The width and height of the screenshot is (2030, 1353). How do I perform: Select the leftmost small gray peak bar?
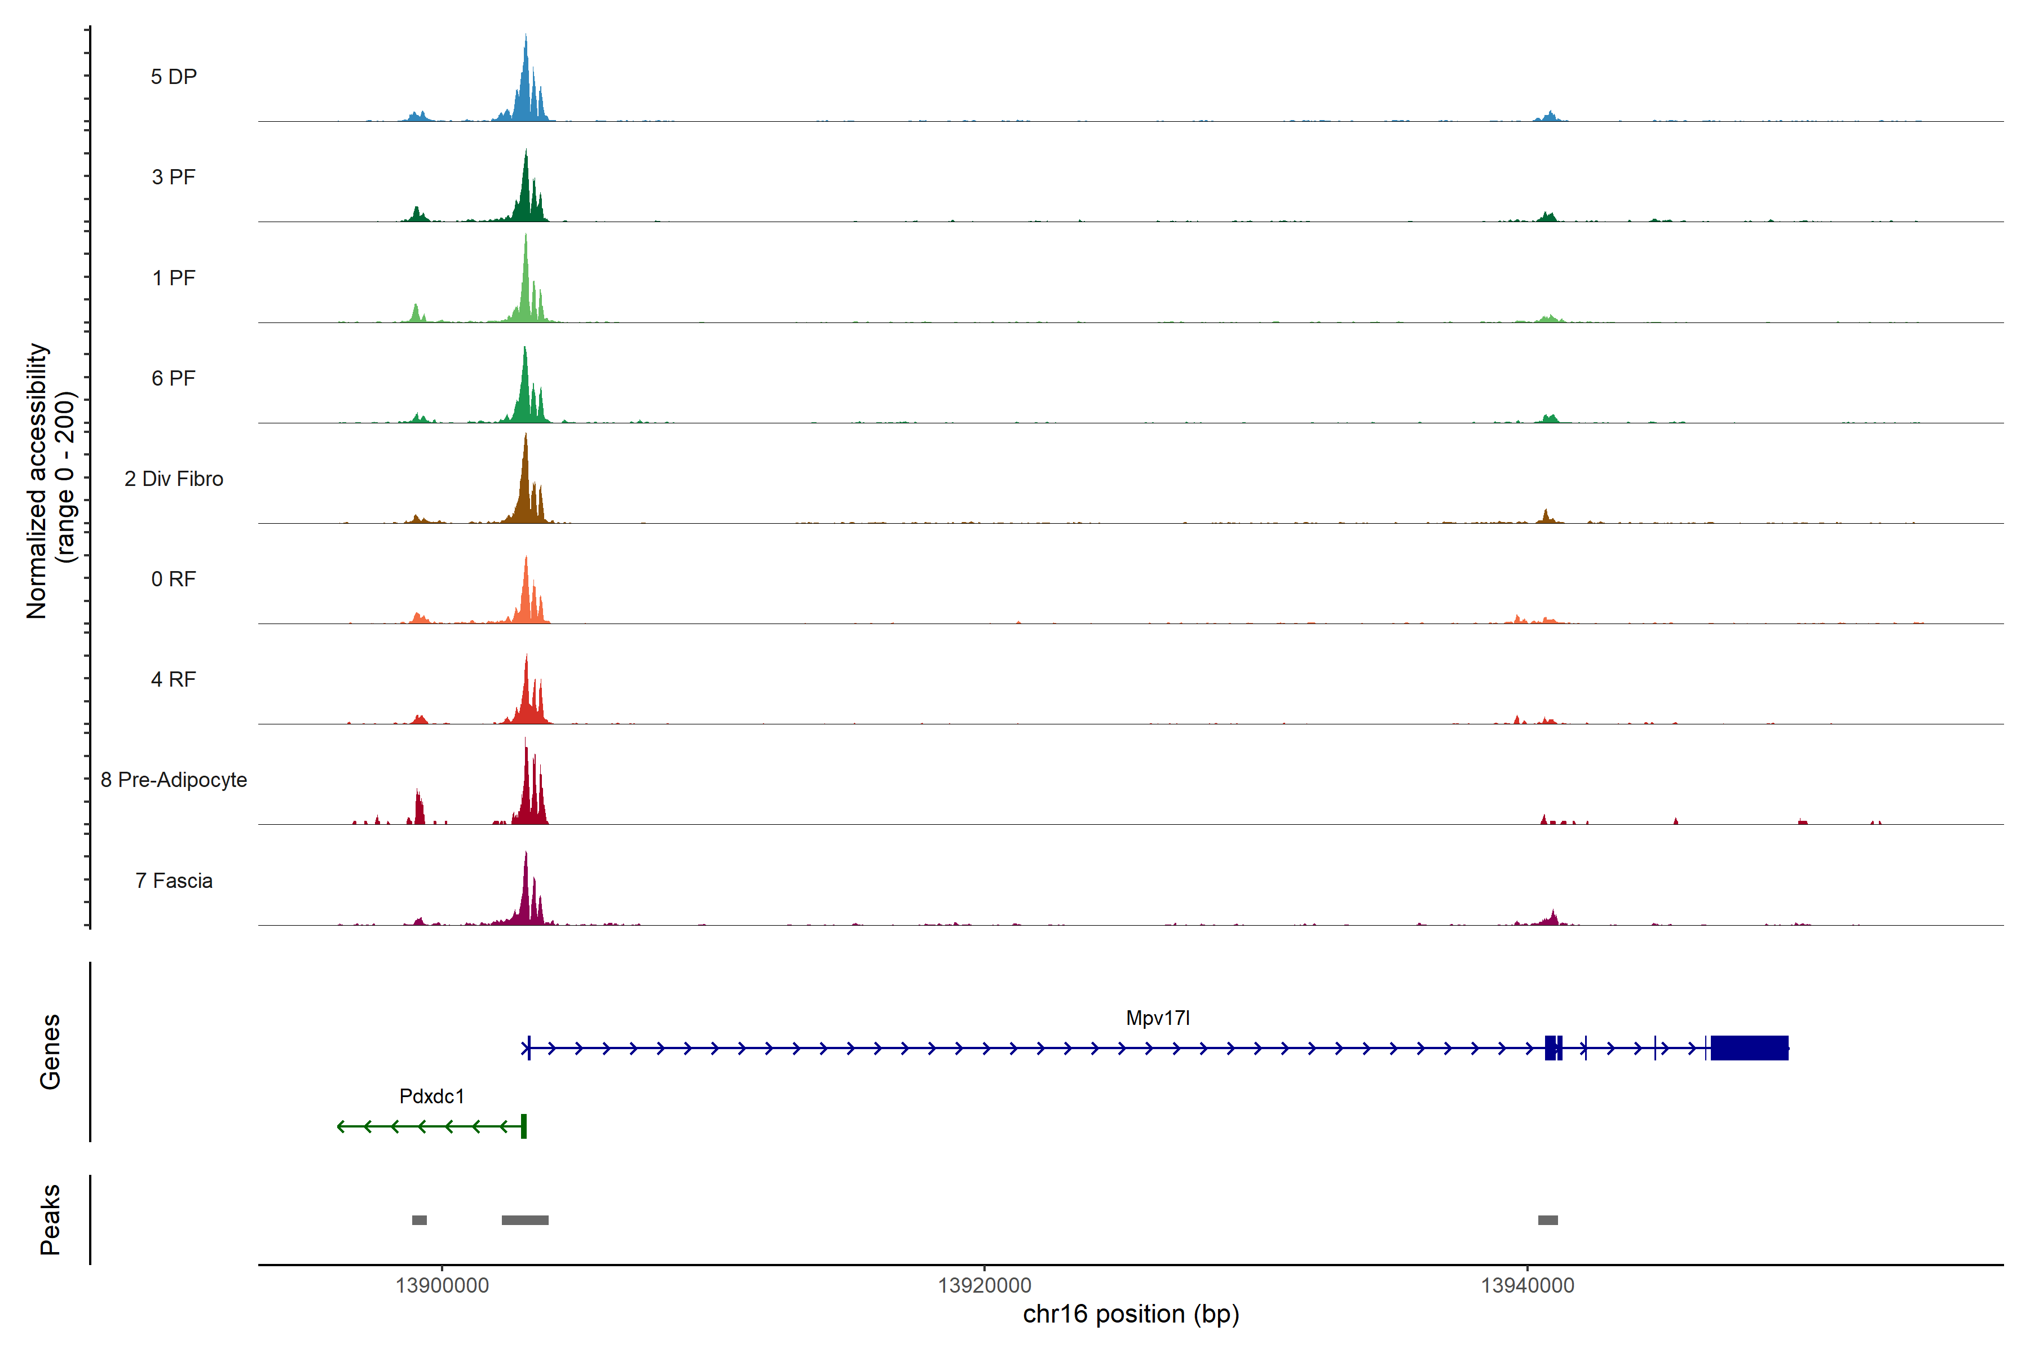(x=420, y=1220)
